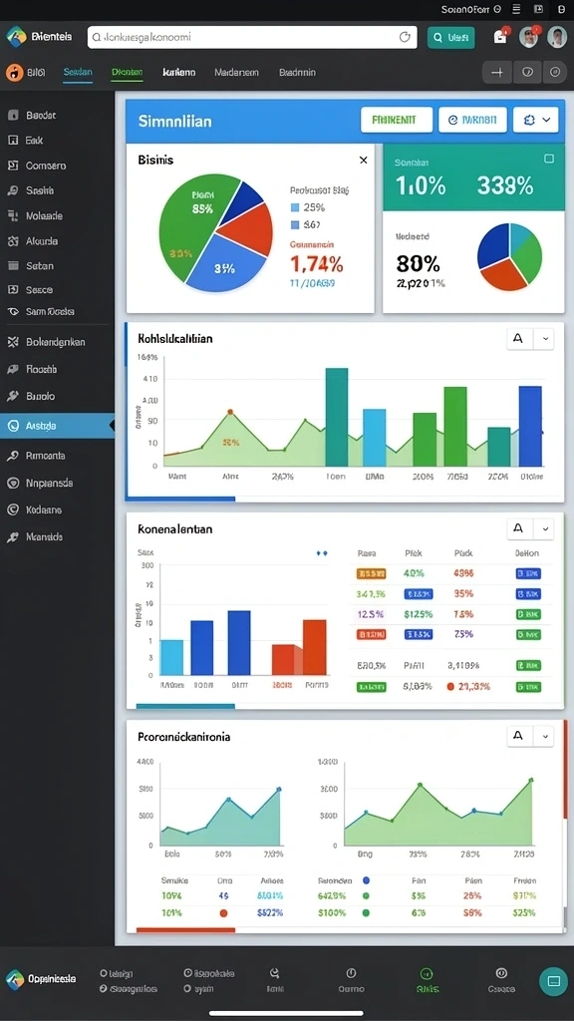Toggle the small checkbox in the teal stats card
Viewport: 574px width, 1021px height.
pos(549,159)
